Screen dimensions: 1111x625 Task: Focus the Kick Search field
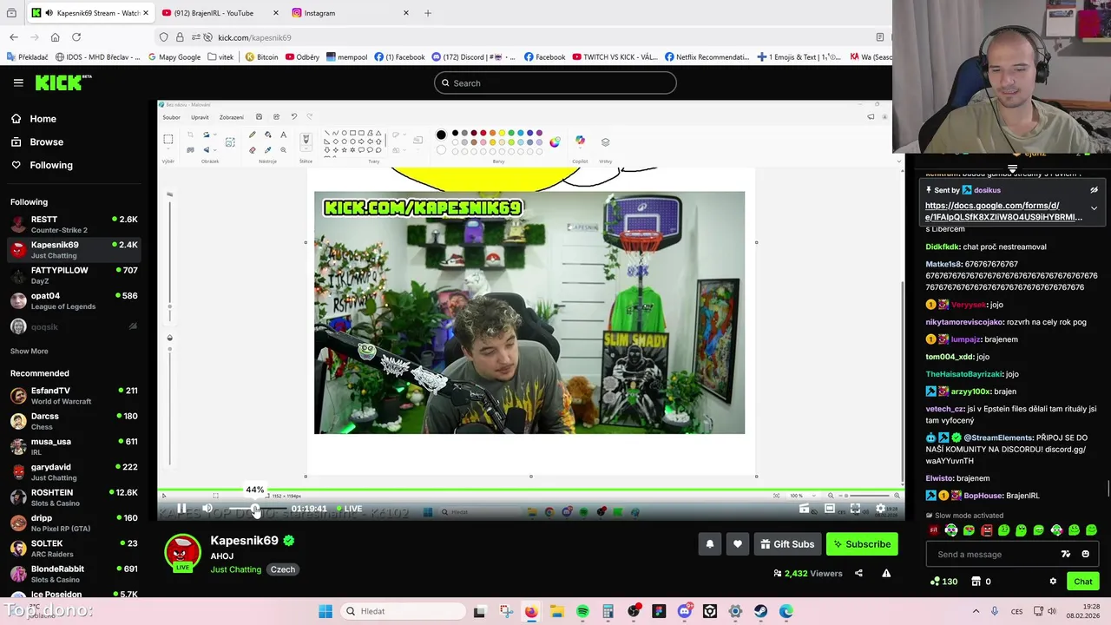(x=555, y=83)
